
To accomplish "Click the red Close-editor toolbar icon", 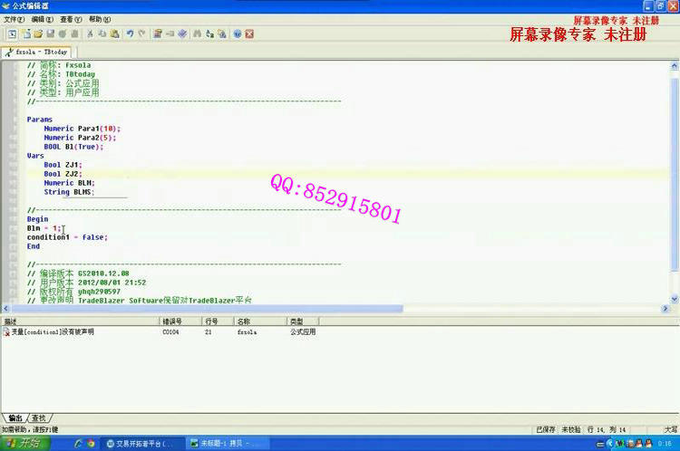I will (x=249, y=34).
